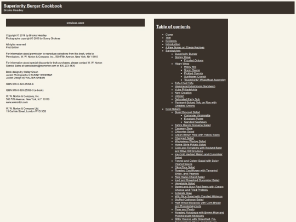This screenshot has height=222, width=296.
Task: Go to Yuba Philadelphia
Action: point(186,89)
